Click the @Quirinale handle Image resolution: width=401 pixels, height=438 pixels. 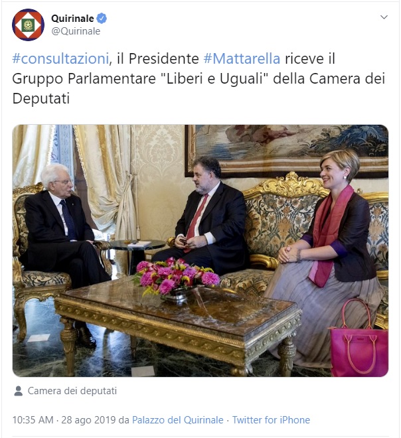76,31
